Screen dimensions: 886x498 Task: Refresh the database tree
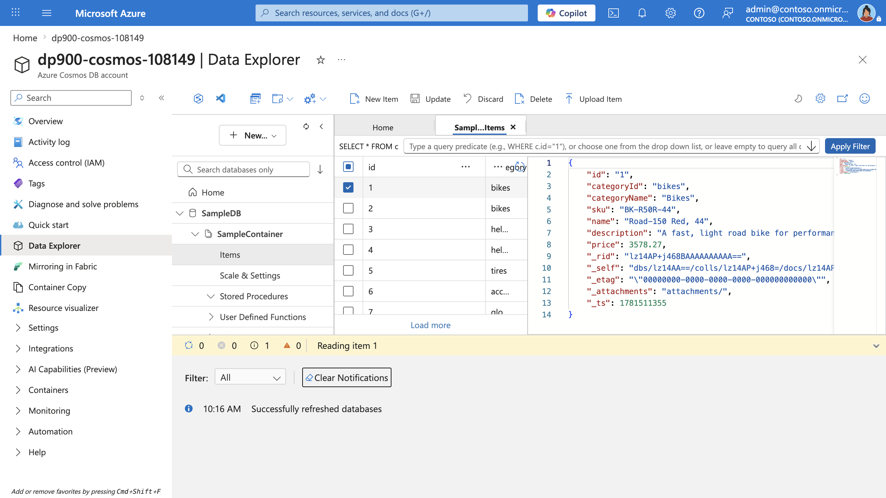click(x=306, y=126)
